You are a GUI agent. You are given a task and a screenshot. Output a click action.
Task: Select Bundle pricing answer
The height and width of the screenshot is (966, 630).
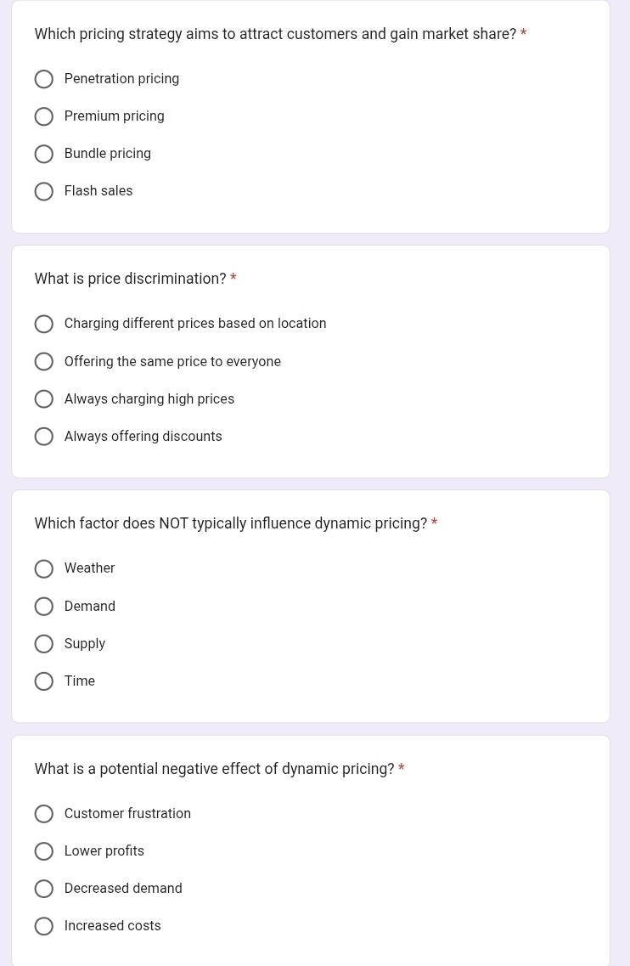tap(43, 154)
